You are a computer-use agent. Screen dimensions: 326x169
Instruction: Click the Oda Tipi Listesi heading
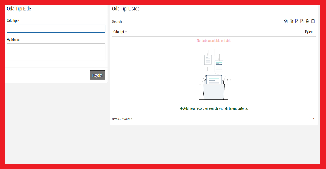[x=126, y=9]
